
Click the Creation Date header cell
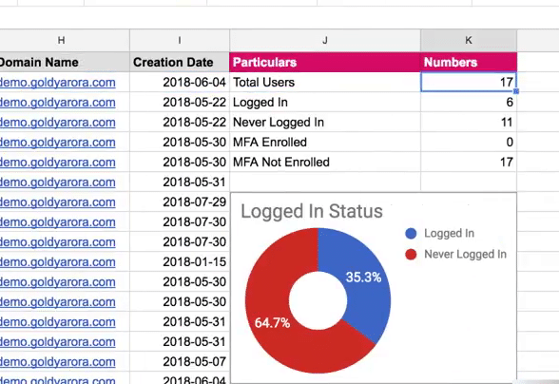tap(180, 62)
